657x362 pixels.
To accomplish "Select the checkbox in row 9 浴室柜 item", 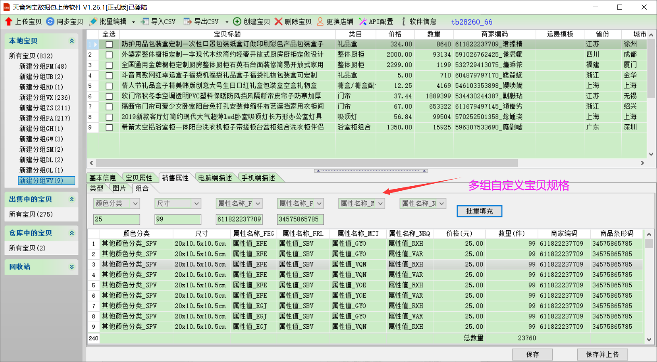I will [x=109, y=128].
